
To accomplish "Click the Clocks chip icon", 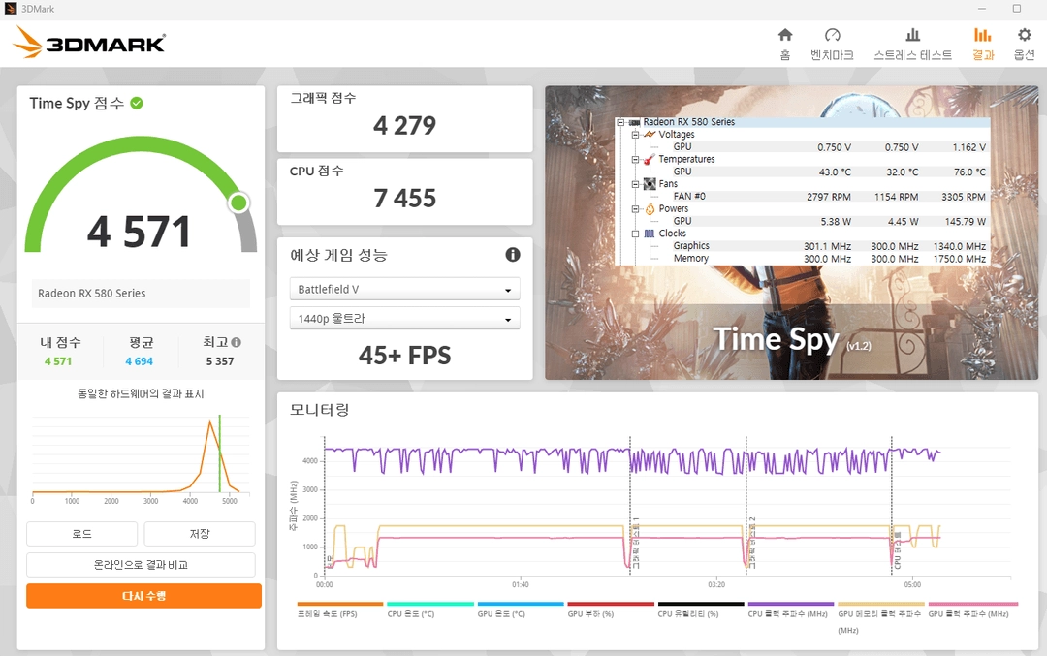I will [x=649, y=234].
